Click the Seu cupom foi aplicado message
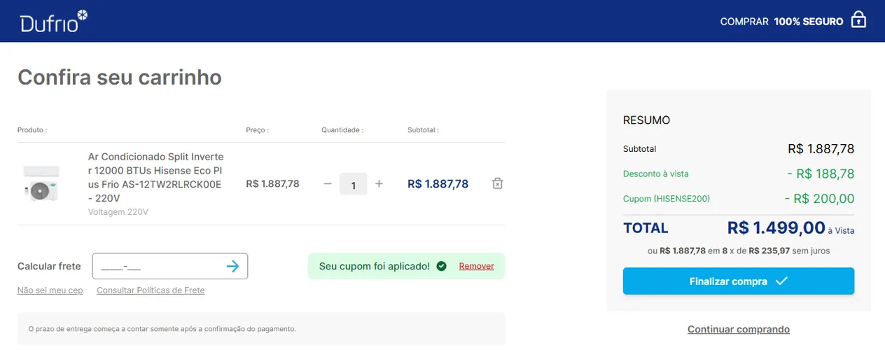The image size is (885, 350). 375,266
